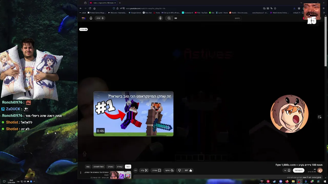Open a new browser tab
Viewport: 328px width, 184px height.
coord(120,3)
